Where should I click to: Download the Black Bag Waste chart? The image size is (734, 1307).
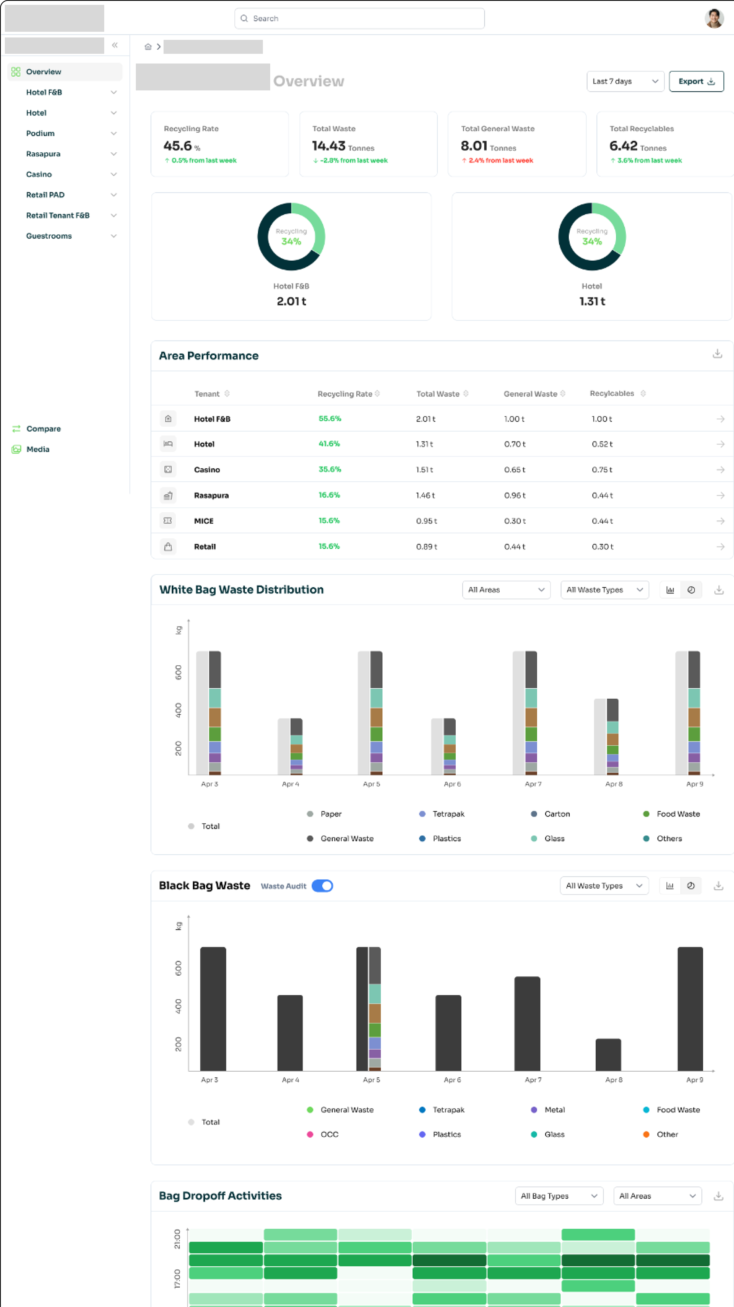(x=718, y=885)
